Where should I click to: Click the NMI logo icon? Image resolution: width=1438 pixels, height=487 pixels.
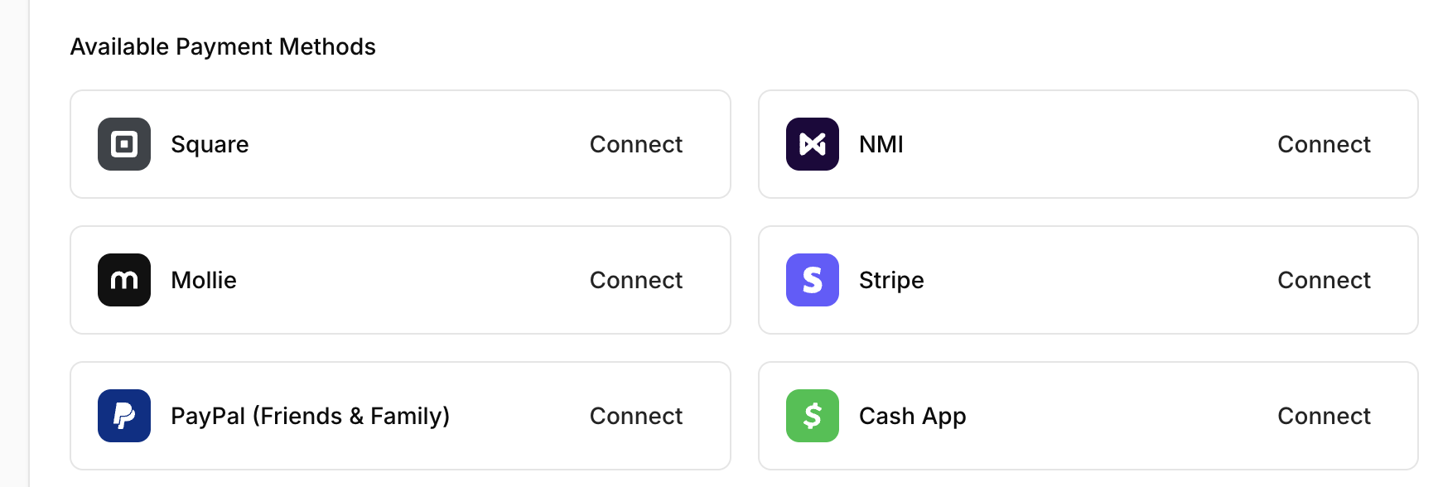(x=812, y=143)
